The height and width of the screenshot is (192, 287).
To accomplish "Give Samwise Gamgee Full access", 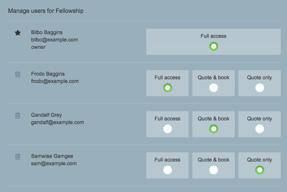I will pyautogui.click(x=168, y=170).
